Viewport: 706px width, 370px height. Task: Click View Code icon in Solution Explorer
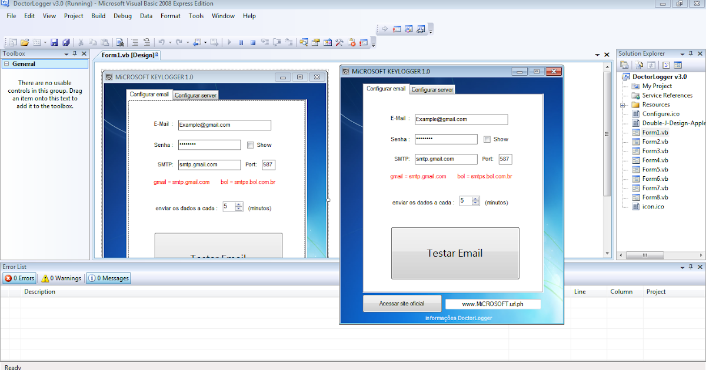pos(666,65)
